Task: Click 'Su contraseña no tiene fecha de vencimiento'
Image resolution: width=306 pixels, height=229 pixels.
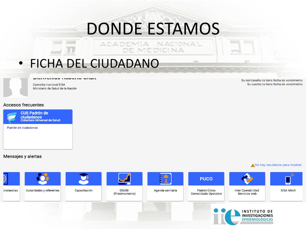Action: point(272,80)
